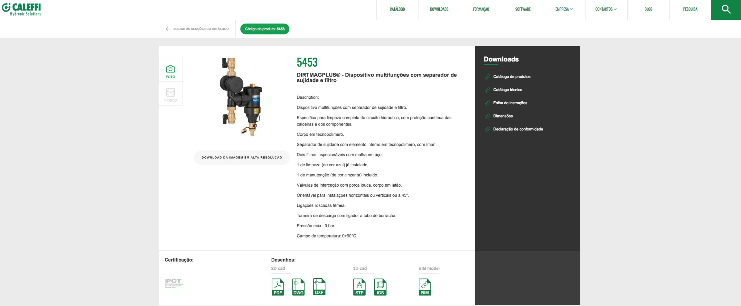This screenshot has width=741, height=306.
Task: Click the back arrow beside Voltar
Action: tap(168, 29)
